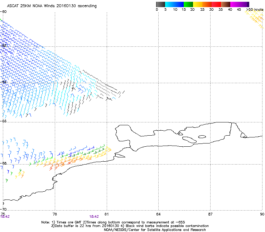
Task: Click the legend label '25'
Action: [202, 10]
